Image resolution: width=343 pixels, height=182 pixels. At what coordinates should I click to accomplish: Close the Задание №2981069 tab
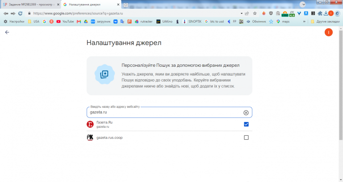click(58, 4)
